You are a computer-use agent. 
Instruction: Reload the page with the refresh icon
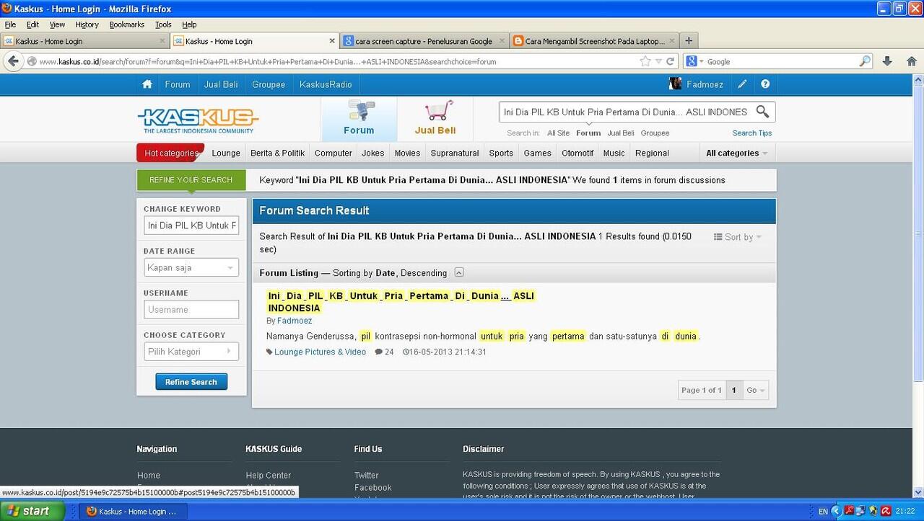pos(671,61)
